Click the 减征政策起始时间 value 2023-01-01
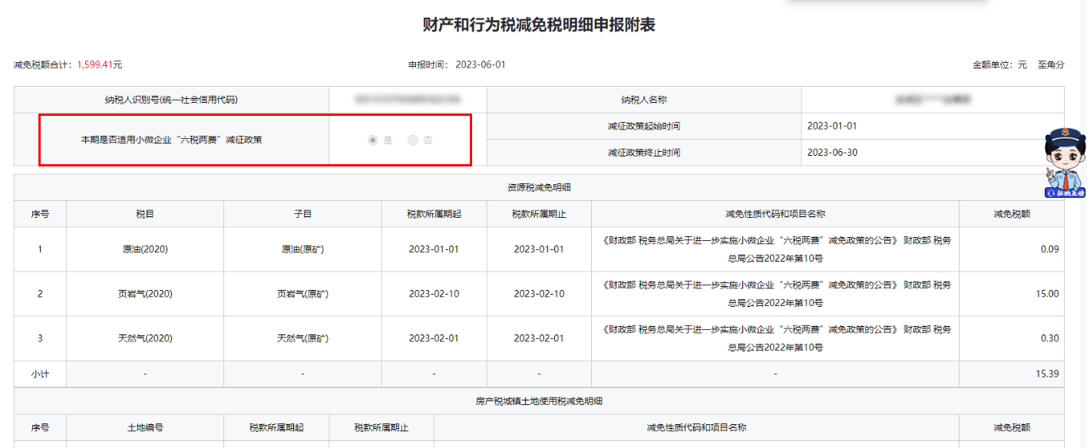Image resolution: width=1087 pixels, height=448 pixels. pyautogui.click(x=832, y=126)
